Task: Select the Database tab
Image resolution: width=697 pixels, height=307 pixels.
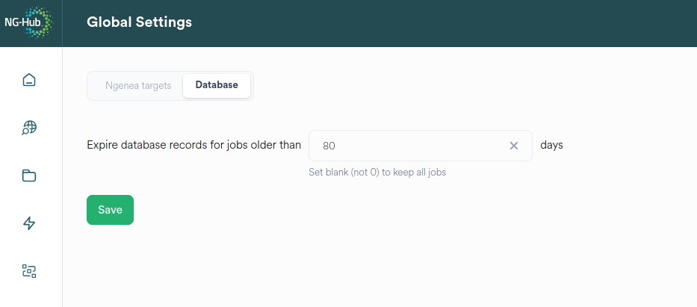Action: point(217,85)
